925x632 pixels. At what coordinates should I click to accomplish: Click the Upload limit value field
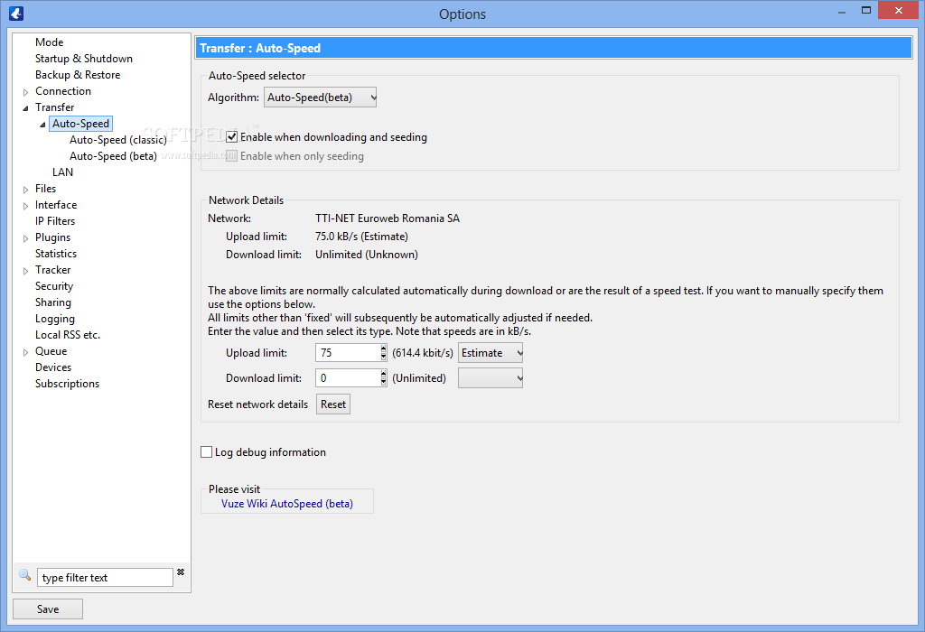[348, 352]
